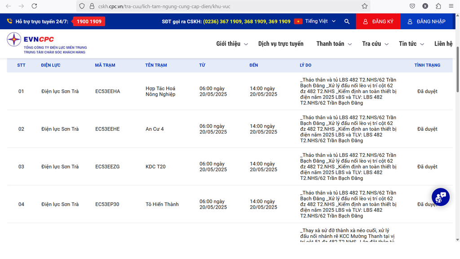Expand the Tra cứu menu
Viewport: 460px width, 259px height.
coord(375,44)
